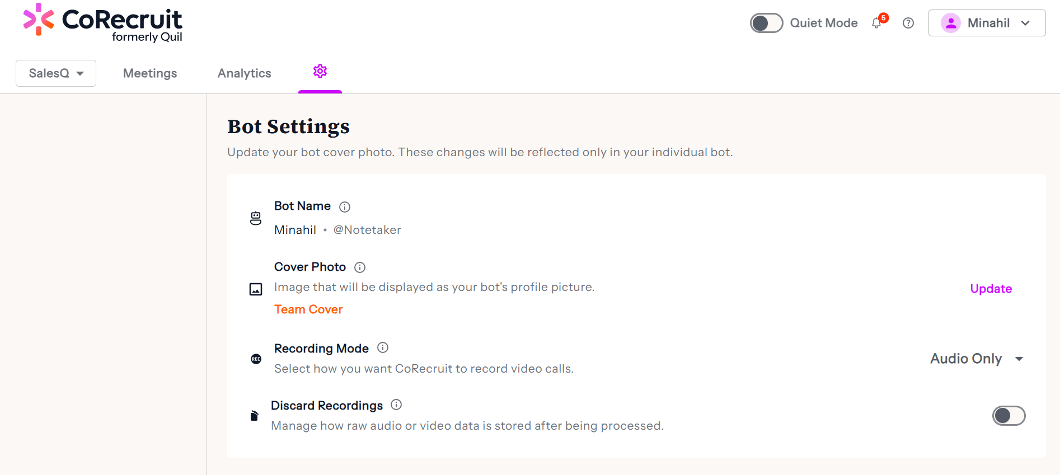Click the Discard Recordings info icon
Screen dimensions: 1060x475
(x=396, y=405)
